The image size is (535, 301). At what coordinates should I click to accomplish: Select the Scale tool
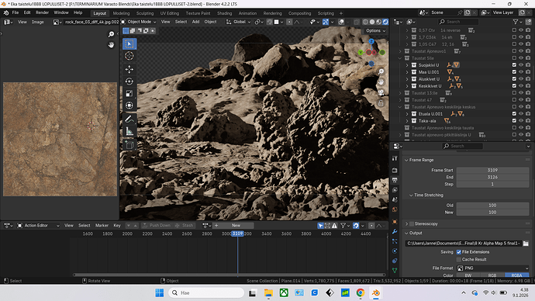[x=129, y=94]
